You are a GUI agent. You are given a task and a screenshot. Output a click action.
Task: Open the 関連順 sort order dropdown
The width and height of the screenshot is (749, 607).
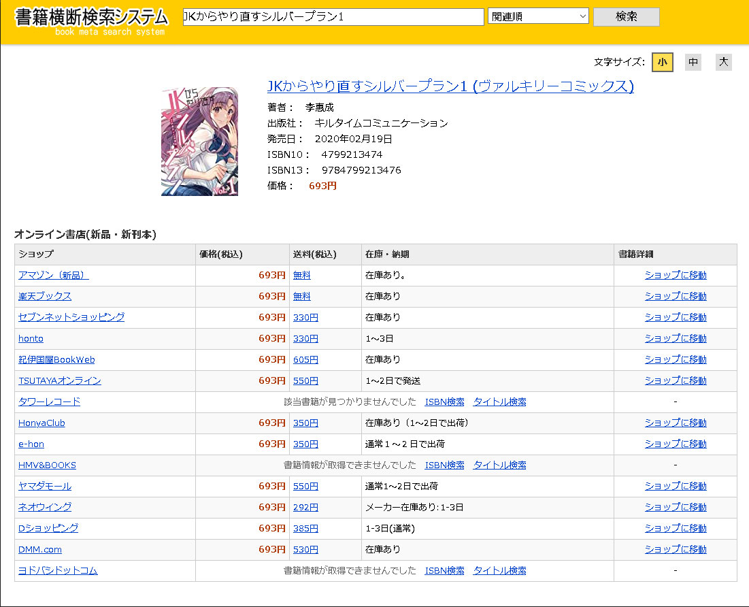click(538, 16)
